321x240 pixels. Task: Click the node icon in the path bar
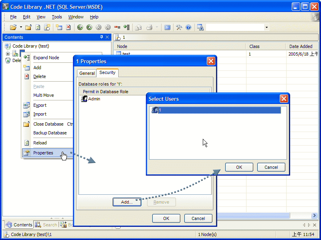118,37
